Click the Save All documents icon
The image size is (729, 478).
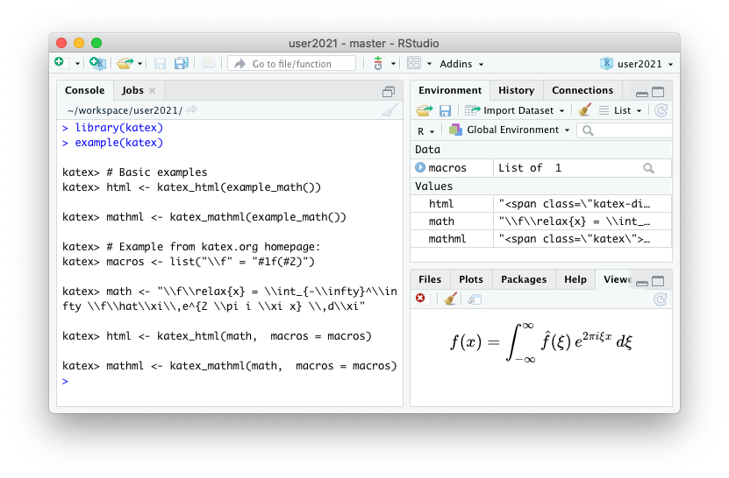pos(182,63)
